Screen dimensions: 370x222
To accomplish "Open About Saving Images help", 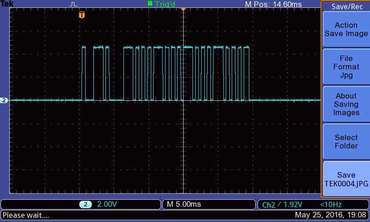I will pos(346,104).
